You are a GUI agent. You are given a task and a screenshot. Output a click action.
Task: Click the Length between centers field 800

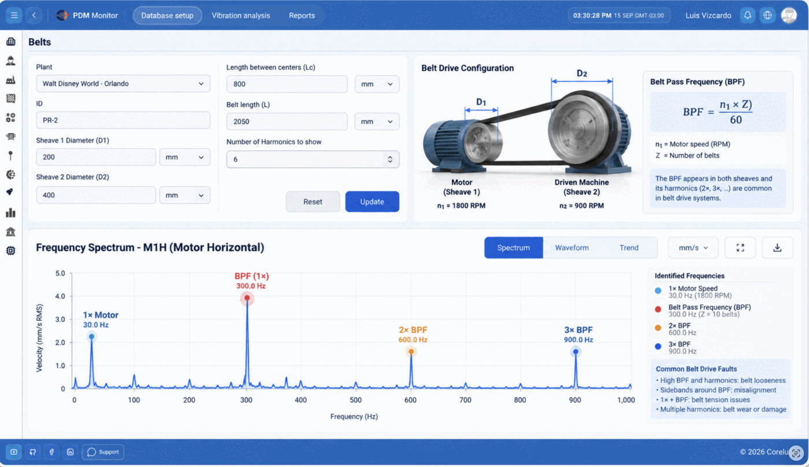tap(287, 84)
